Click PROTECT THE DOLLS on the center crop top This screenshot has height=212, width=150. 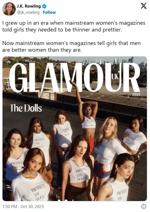82,173
